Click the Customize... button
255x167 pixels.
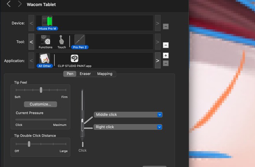click(x=41, y=104)
